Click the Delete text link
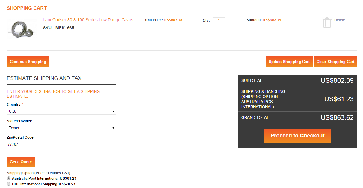This screenshot has width=363, height=188. [x=339, y=20]
